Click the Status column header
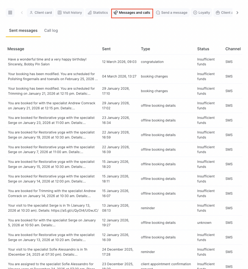 (x=203, y=49)
